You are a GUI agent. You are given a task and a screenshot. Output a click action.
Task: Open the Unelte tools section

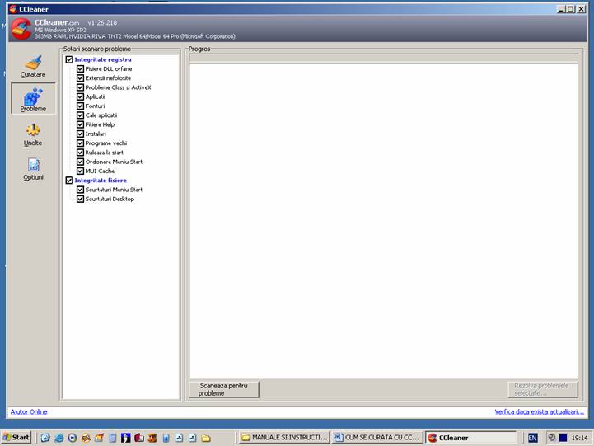coord(33,134)
